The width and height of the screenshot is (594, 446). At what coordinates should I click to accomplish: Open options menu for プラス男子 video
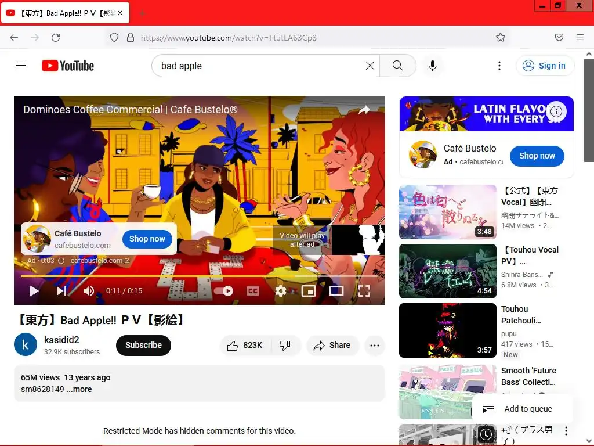[566, 430]
